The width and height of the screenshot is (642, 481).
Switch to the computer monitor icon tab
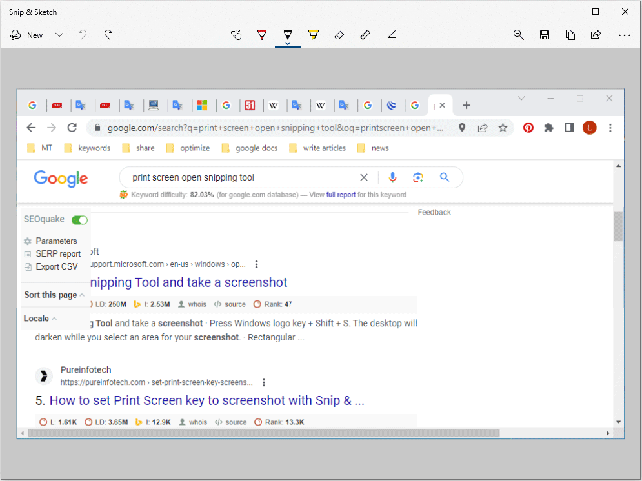pos(154,105)
